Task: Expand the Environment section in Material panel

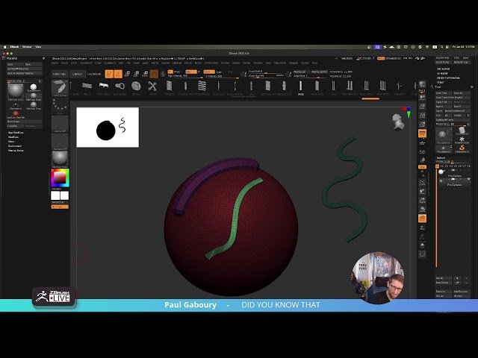Action: pyautogui.click(x=13, y=146)
